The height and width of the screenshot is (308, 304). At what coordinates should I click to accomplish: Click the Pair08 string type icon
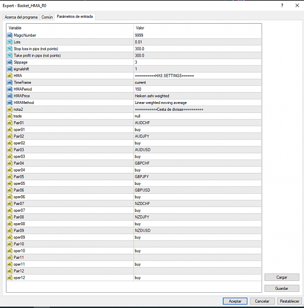pyautogui.click(x=10, y=217)
